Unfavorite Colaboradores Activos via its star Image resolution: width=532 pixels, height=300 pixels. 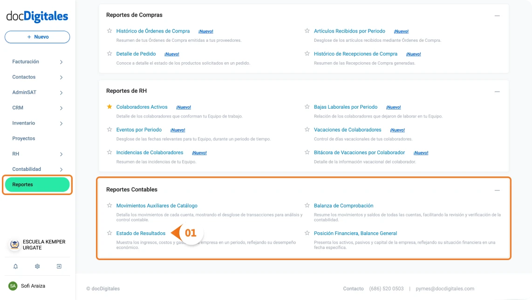[109, 106]
